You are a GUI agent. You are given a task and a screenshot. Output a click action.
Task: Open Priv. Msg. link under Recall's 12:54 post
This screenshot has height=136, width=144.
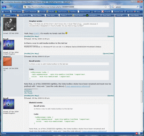pos(35,53)
